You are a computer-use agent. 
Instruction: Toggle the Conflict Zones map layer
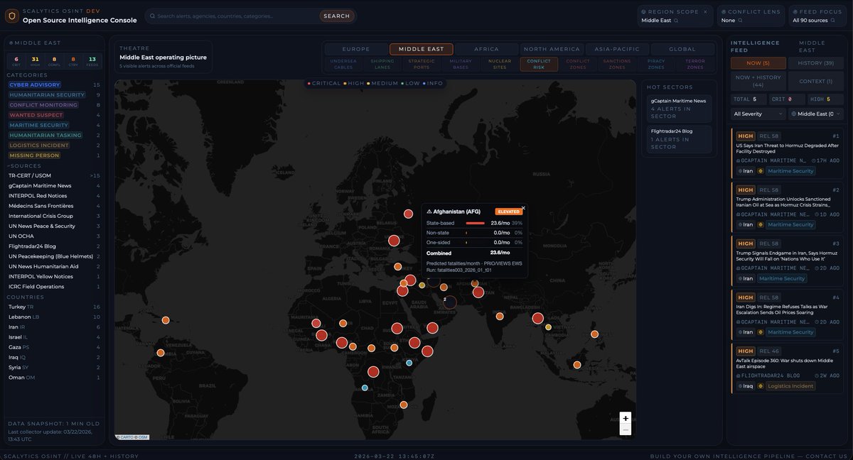pos(577,64)
